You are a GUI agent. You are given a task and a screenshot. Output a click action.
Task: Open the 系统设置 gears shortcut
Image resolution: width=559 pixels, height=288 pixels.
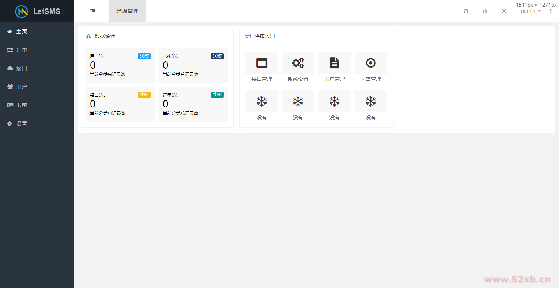pos(298,63)
